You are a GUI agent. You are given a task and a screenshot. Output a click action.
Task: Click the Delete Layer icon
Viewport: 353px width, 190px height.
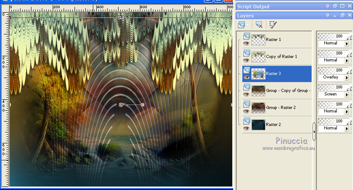tap(259, 24)
